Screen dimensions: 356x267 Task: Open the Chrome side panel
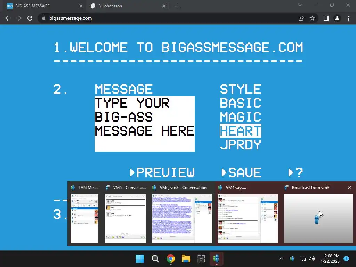click(x=326, y=18)
